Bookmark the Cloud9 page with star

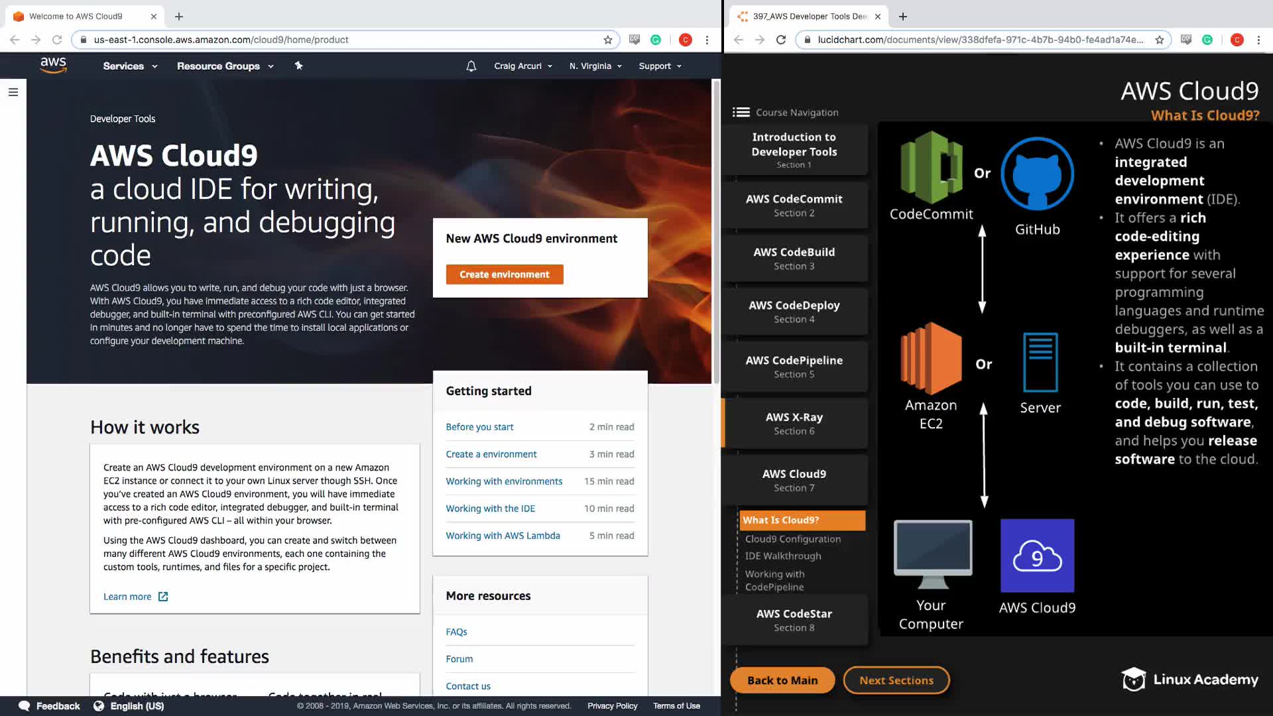tap(608, 40)
